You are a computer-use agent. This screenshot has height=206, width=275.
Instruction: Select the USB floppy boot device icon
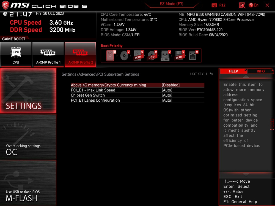[x=179, y=56]
